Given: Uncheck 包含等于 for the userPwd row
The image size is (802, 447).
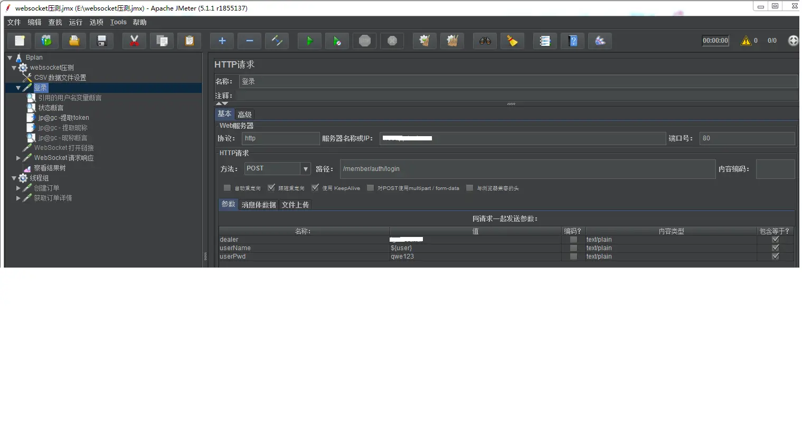Looking at the screenshot, I should (x=775, y=256).
